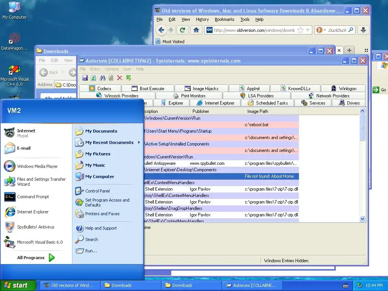Select the www.spybullet.com row
The image size is (388, 291).
coord(221,163)
